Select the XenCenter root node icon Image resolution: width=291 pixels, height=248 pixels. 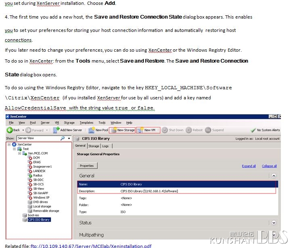(x=14, y=145)
